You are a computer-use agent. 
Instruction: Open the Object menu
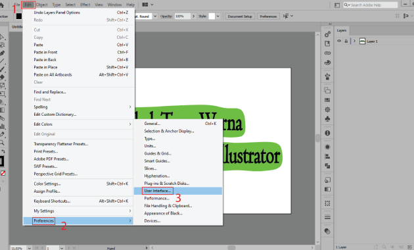[x=41, y=5]
